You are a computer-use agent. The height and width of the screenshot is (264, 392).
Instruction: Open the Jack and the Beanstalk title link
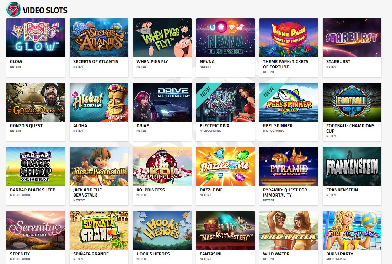tap(87, 192)
